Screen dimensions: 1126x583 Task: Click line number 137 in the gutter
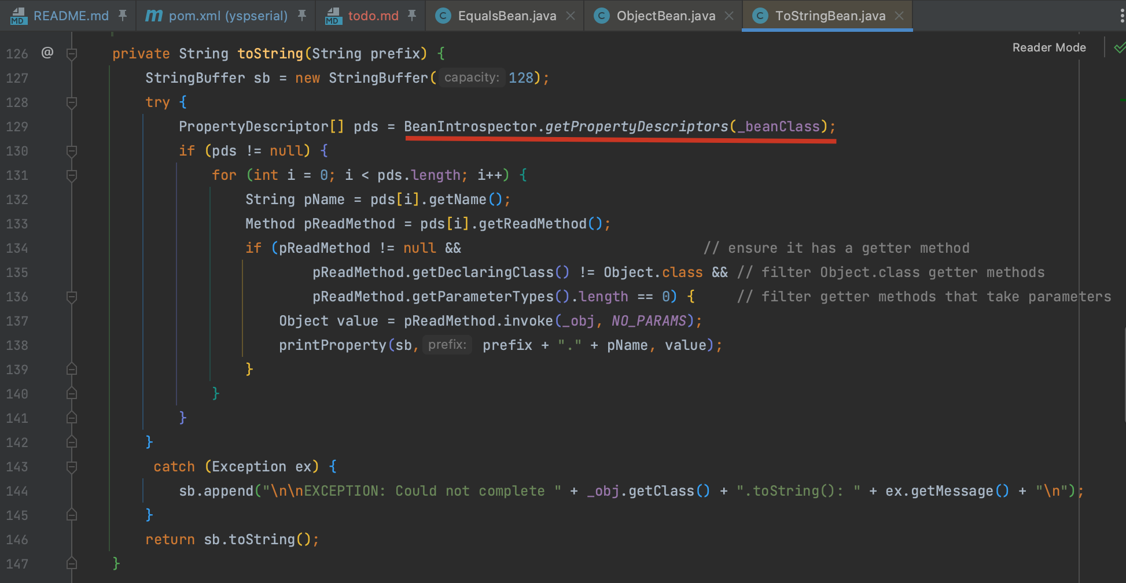tap(17, 321)
